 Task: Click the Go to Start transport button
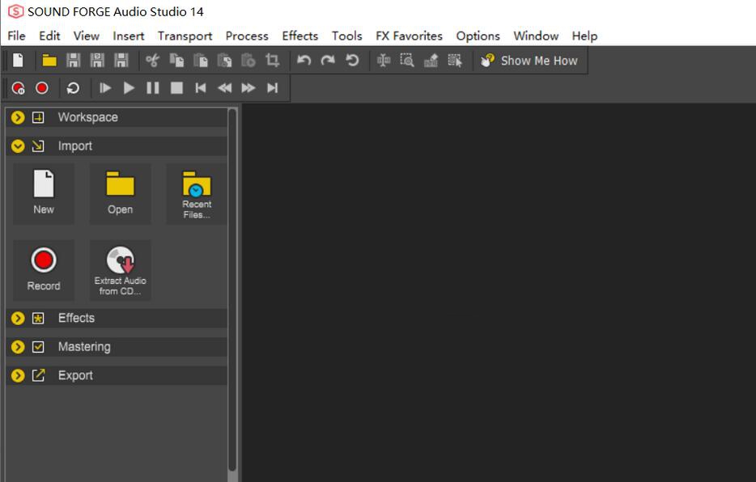click(x=200, y=88)
